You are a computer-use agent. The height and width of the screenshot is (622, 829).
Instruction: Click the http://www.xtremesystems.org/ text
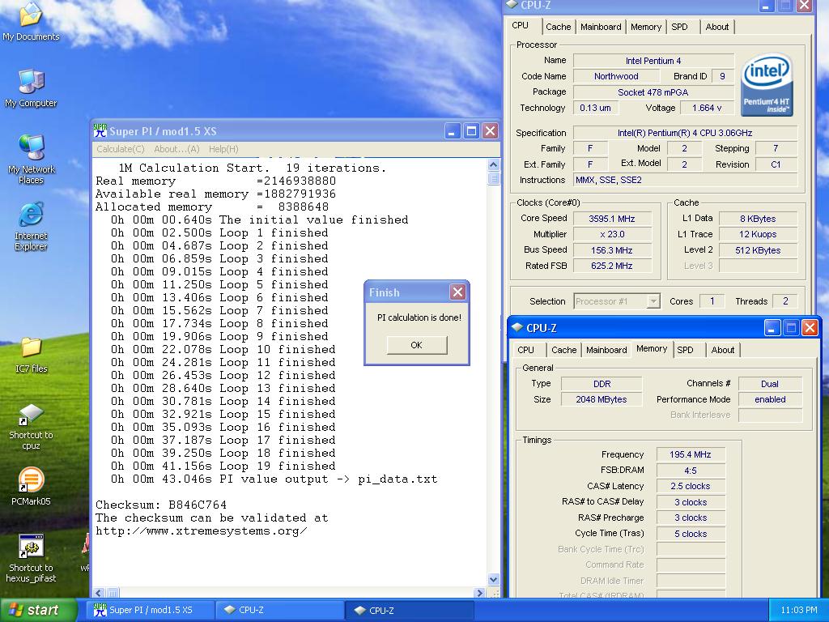tap(202, 531)
